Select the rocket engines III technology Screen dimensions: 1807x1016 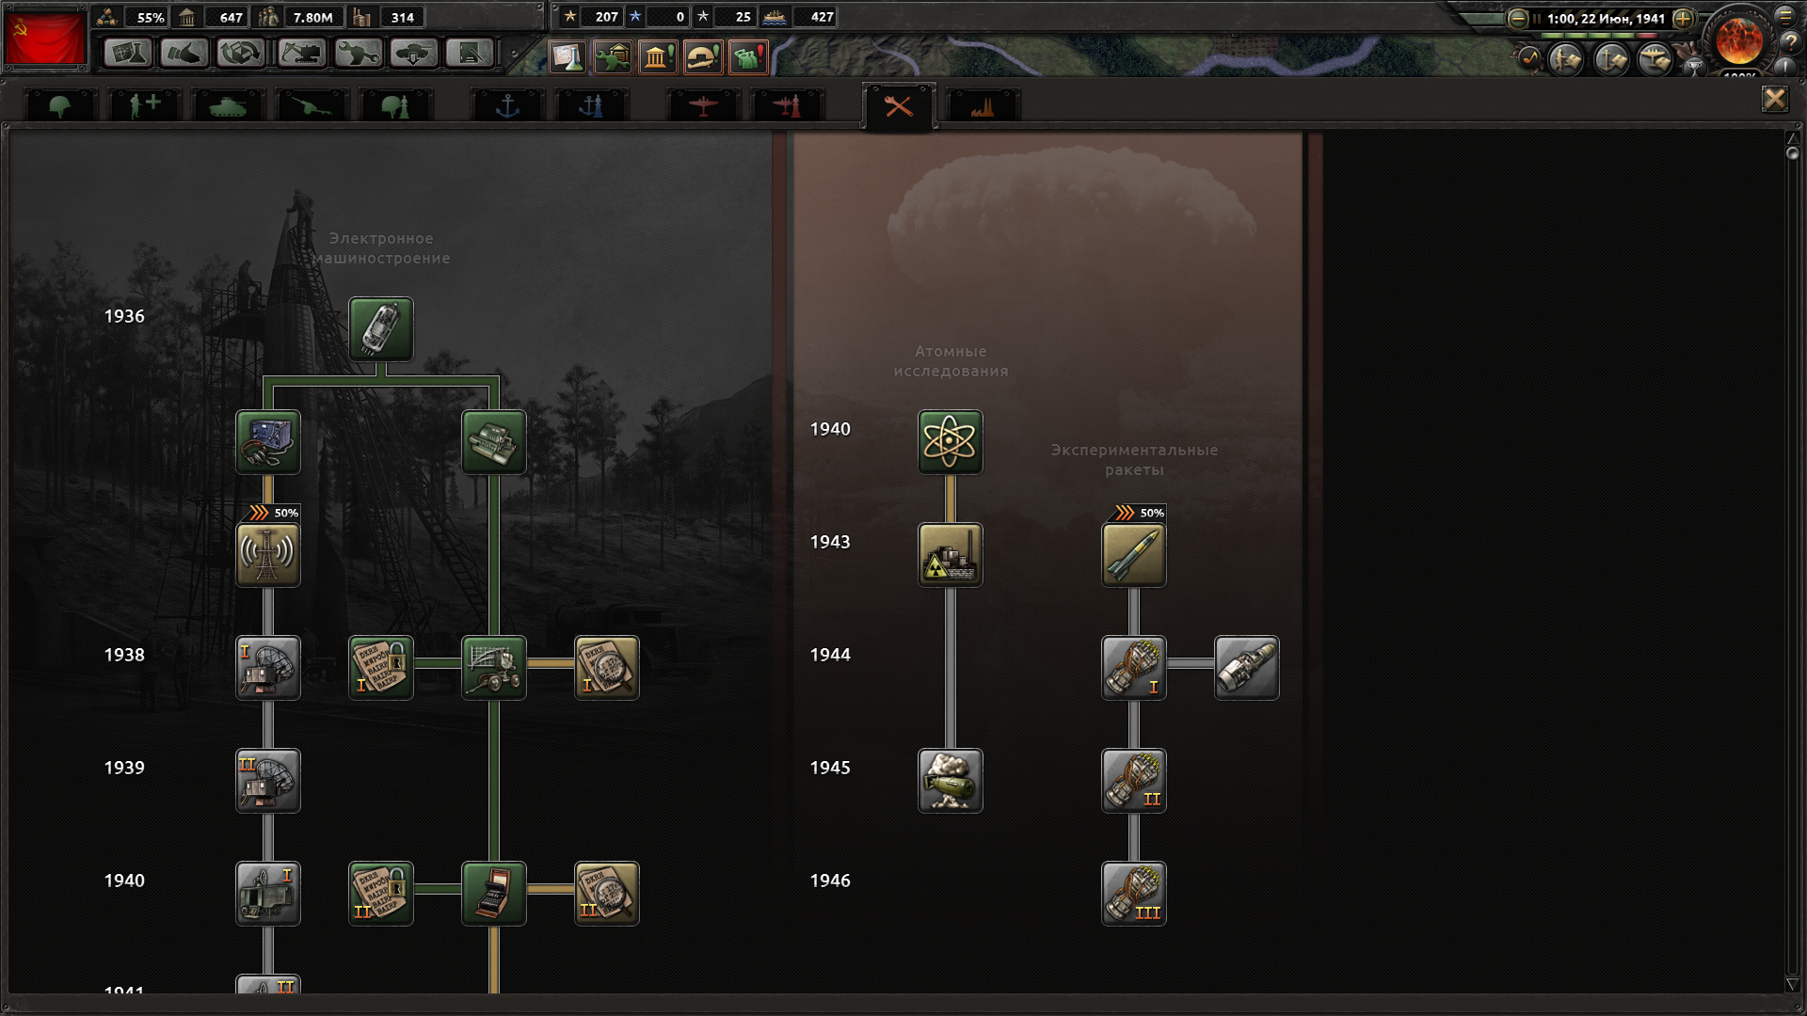[x=1134, y=894]
